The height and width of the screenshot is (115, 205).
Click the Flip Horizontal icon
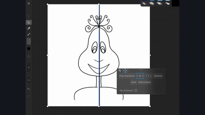click(x=136, y=90)
